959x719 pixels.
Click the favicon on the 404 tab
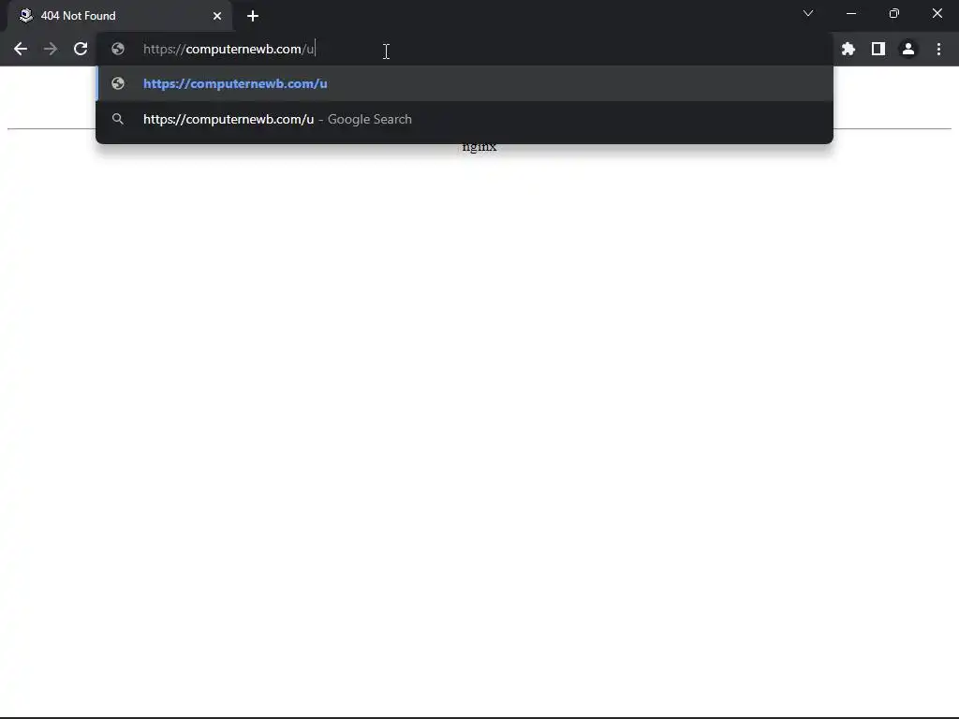pos(25,16)
